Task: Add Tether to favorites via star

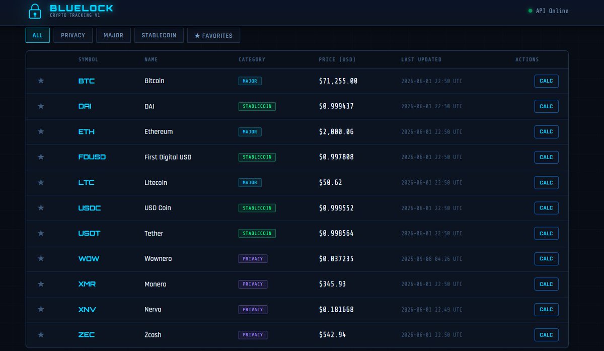Action: pyautogui.click(x=41, y=233)
